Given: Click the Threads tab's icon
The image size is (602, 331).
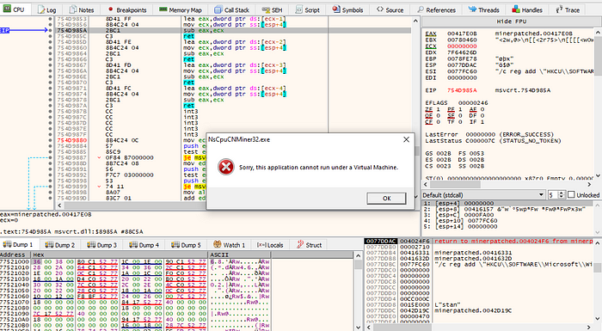Looking at the screenshot, I should [473, 9].
